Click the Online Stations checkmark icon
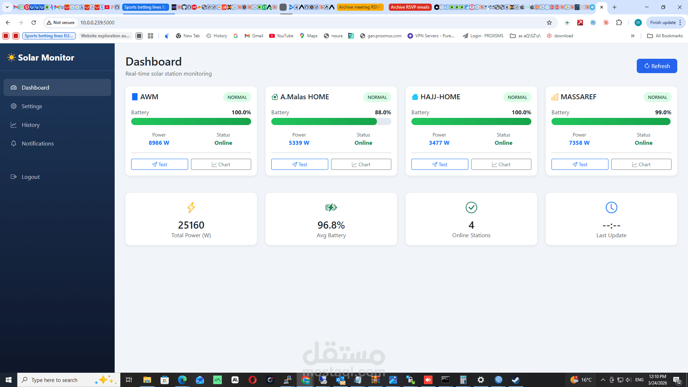Image resolution: width=688 pixels, height=387 pixels. tap(471, 207)
